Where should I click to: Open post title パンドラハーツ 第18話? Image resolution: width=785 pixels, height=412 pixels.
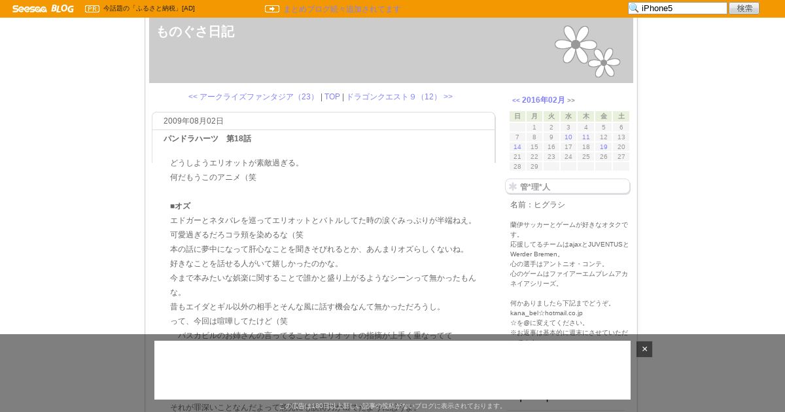click(207, 139)
